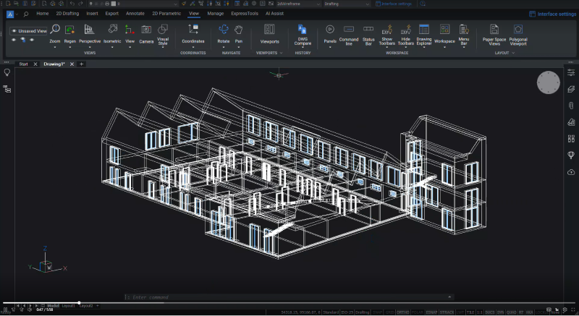Click the Look From navigation disc
This screenshot has height=316, width=579.
point(549,82)
